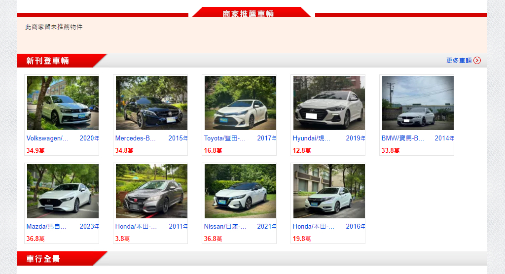Click the Mazda/馬自... listing title link

pos(46,226)
